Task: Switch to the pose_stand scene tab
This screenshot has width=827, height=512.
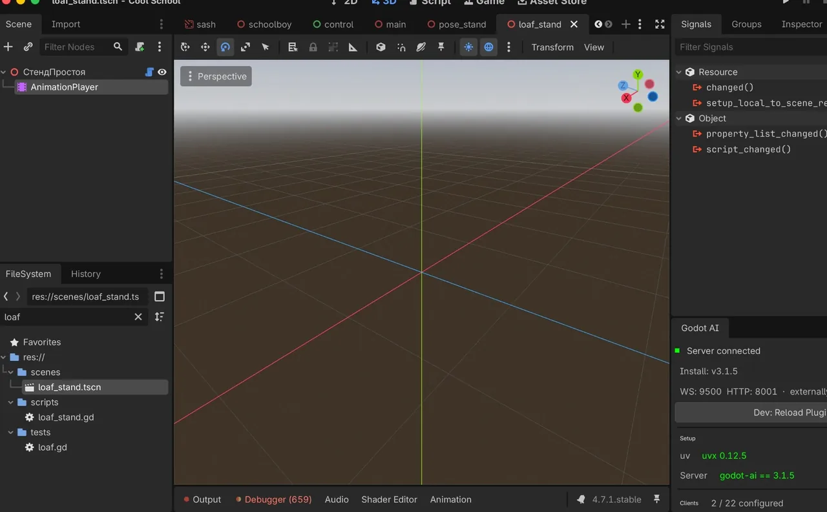Action: click(x=456, y=25)
